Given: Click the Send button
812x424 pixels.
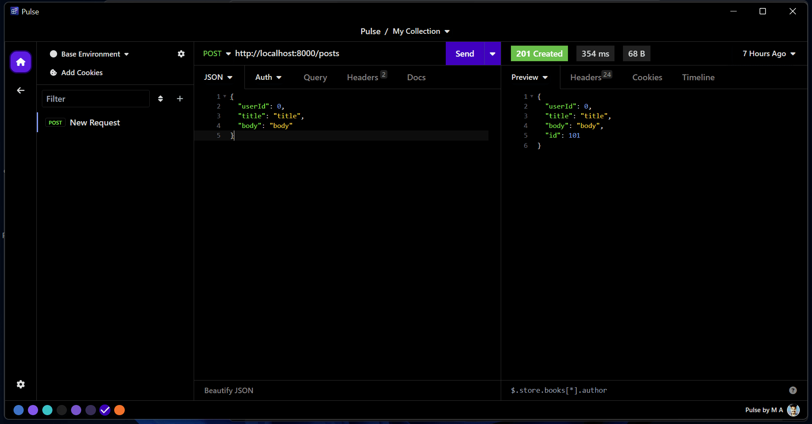Looking at the screenshot, I should click(x=464, y=54).
